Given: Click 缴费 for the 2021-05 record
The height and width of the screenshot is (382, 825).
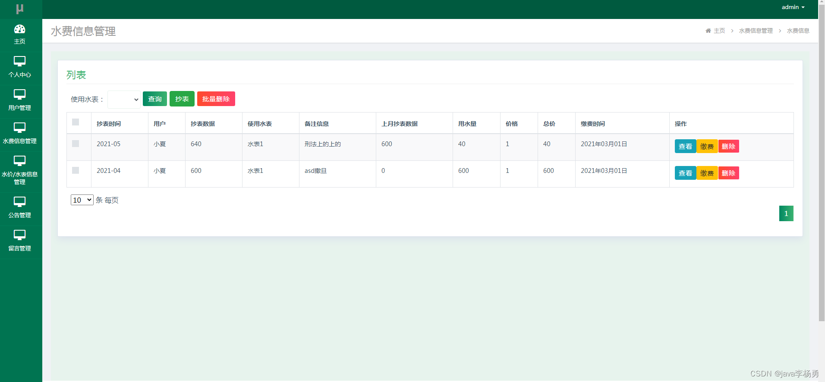Looking at the screenshot, I should click(707, 146).
